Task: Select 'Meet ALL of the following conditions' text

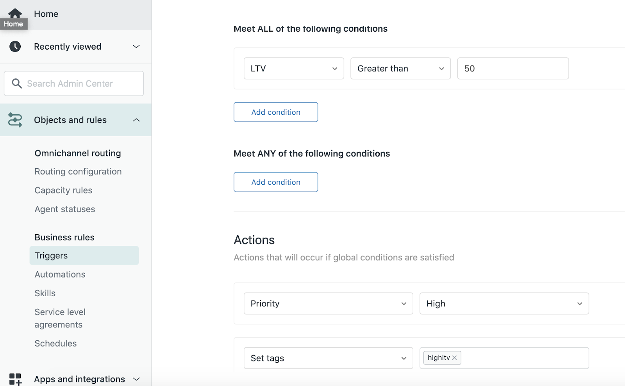Action: pyautogui.click(x=311, y=28)
